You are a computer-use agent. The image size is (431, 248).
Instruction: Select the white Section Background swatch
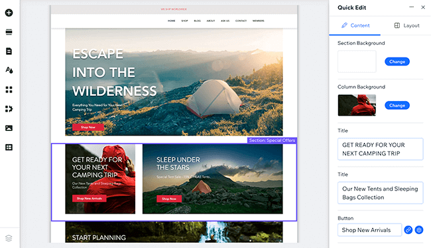[357, 62]
